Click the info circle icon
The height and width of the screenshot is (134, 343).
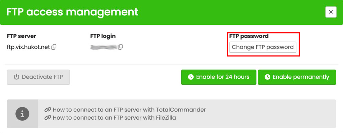pos(22,114)
